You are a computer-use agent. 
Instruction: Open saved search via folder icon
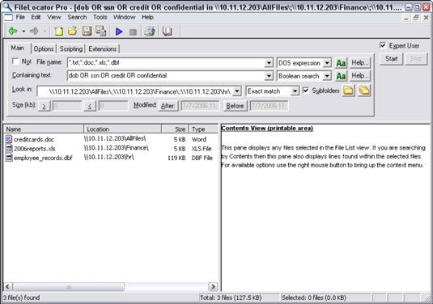point(72,32)
